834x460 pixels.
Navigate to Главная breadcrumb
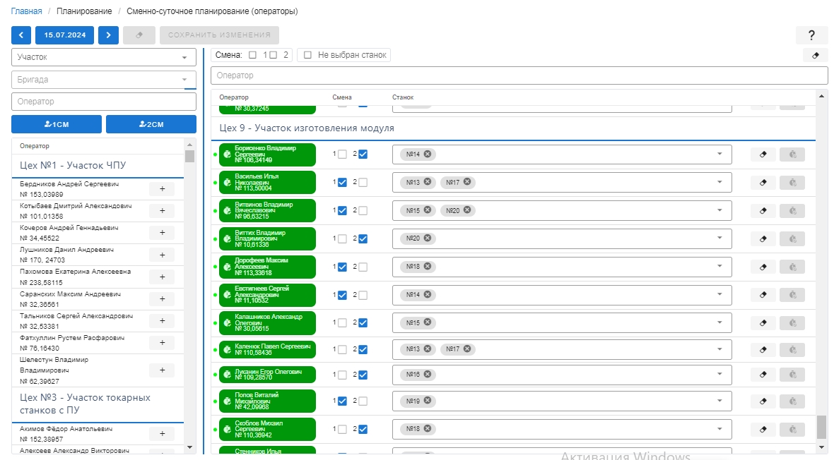coord(26,12)
